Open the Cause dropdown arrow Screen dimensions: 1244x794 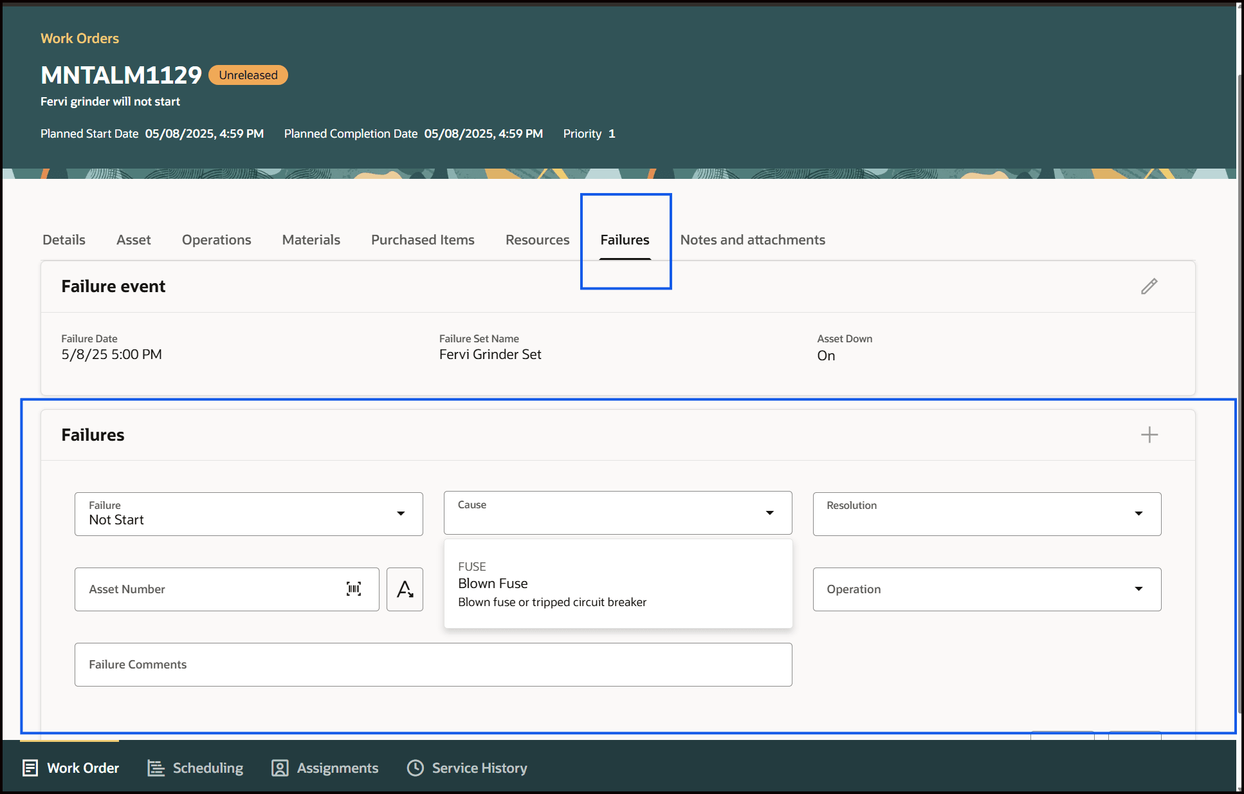coord(769,513)
